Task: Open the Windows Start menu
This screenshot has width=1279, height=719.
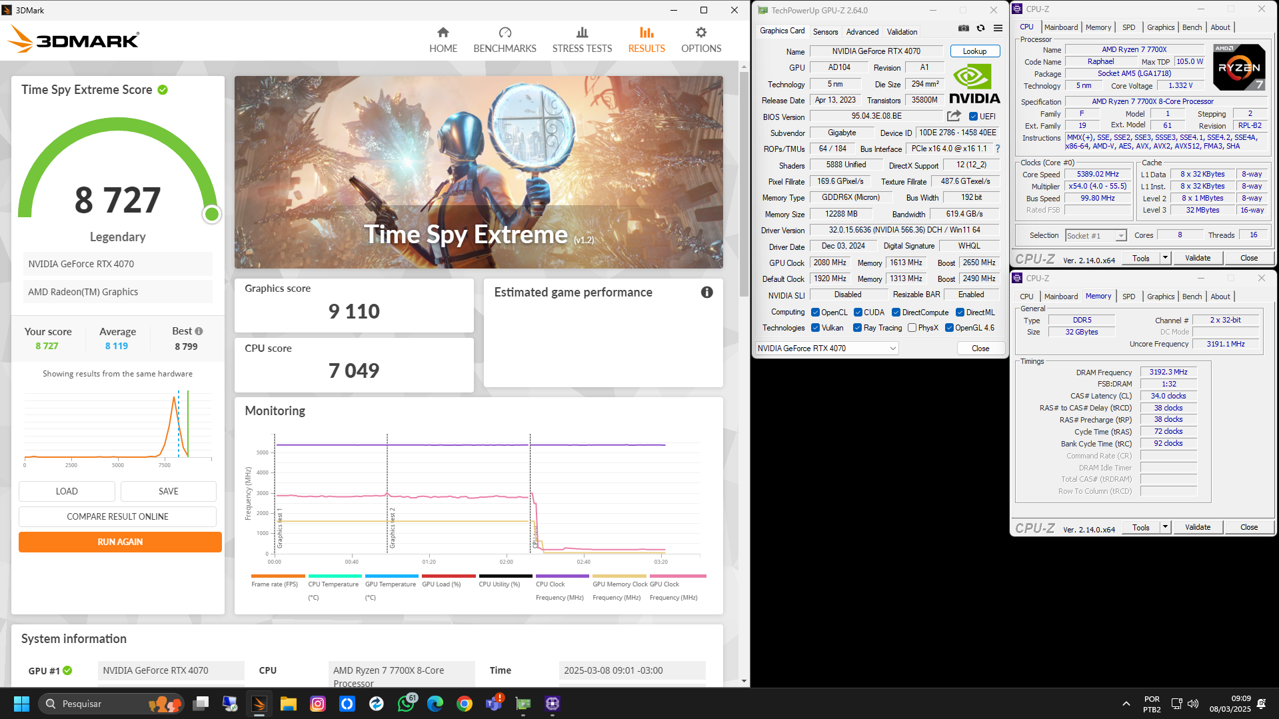Action: point(21,704)
